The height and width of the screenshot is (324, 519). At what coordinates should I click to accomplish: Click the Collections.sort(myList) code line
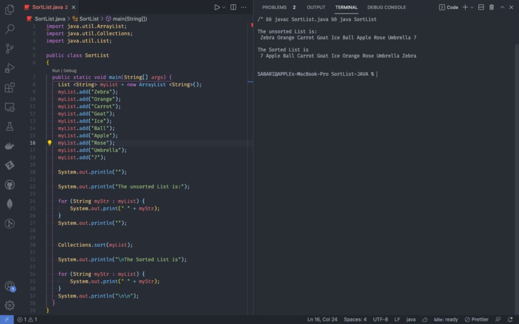coord(95,245)
